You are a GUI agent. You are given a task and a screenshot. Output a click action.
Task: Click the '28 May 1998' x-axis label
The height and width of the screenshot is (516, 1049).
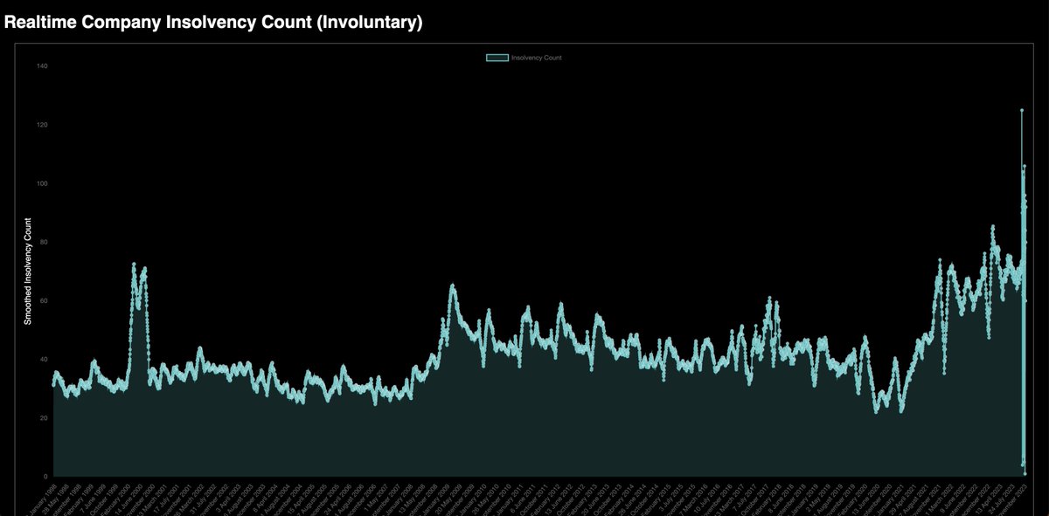point(54,499)
